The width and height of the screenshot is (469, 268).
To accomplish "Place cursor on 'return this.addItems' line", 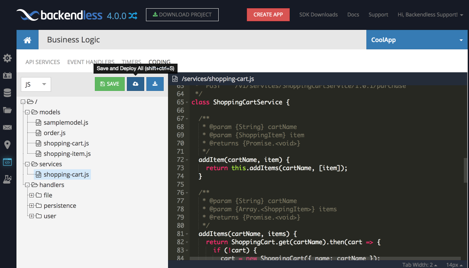I will point(277,168).
